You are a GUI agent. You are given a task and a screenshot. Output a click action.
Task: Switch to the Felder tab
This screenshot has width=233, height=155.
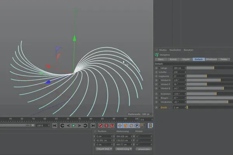224,59
